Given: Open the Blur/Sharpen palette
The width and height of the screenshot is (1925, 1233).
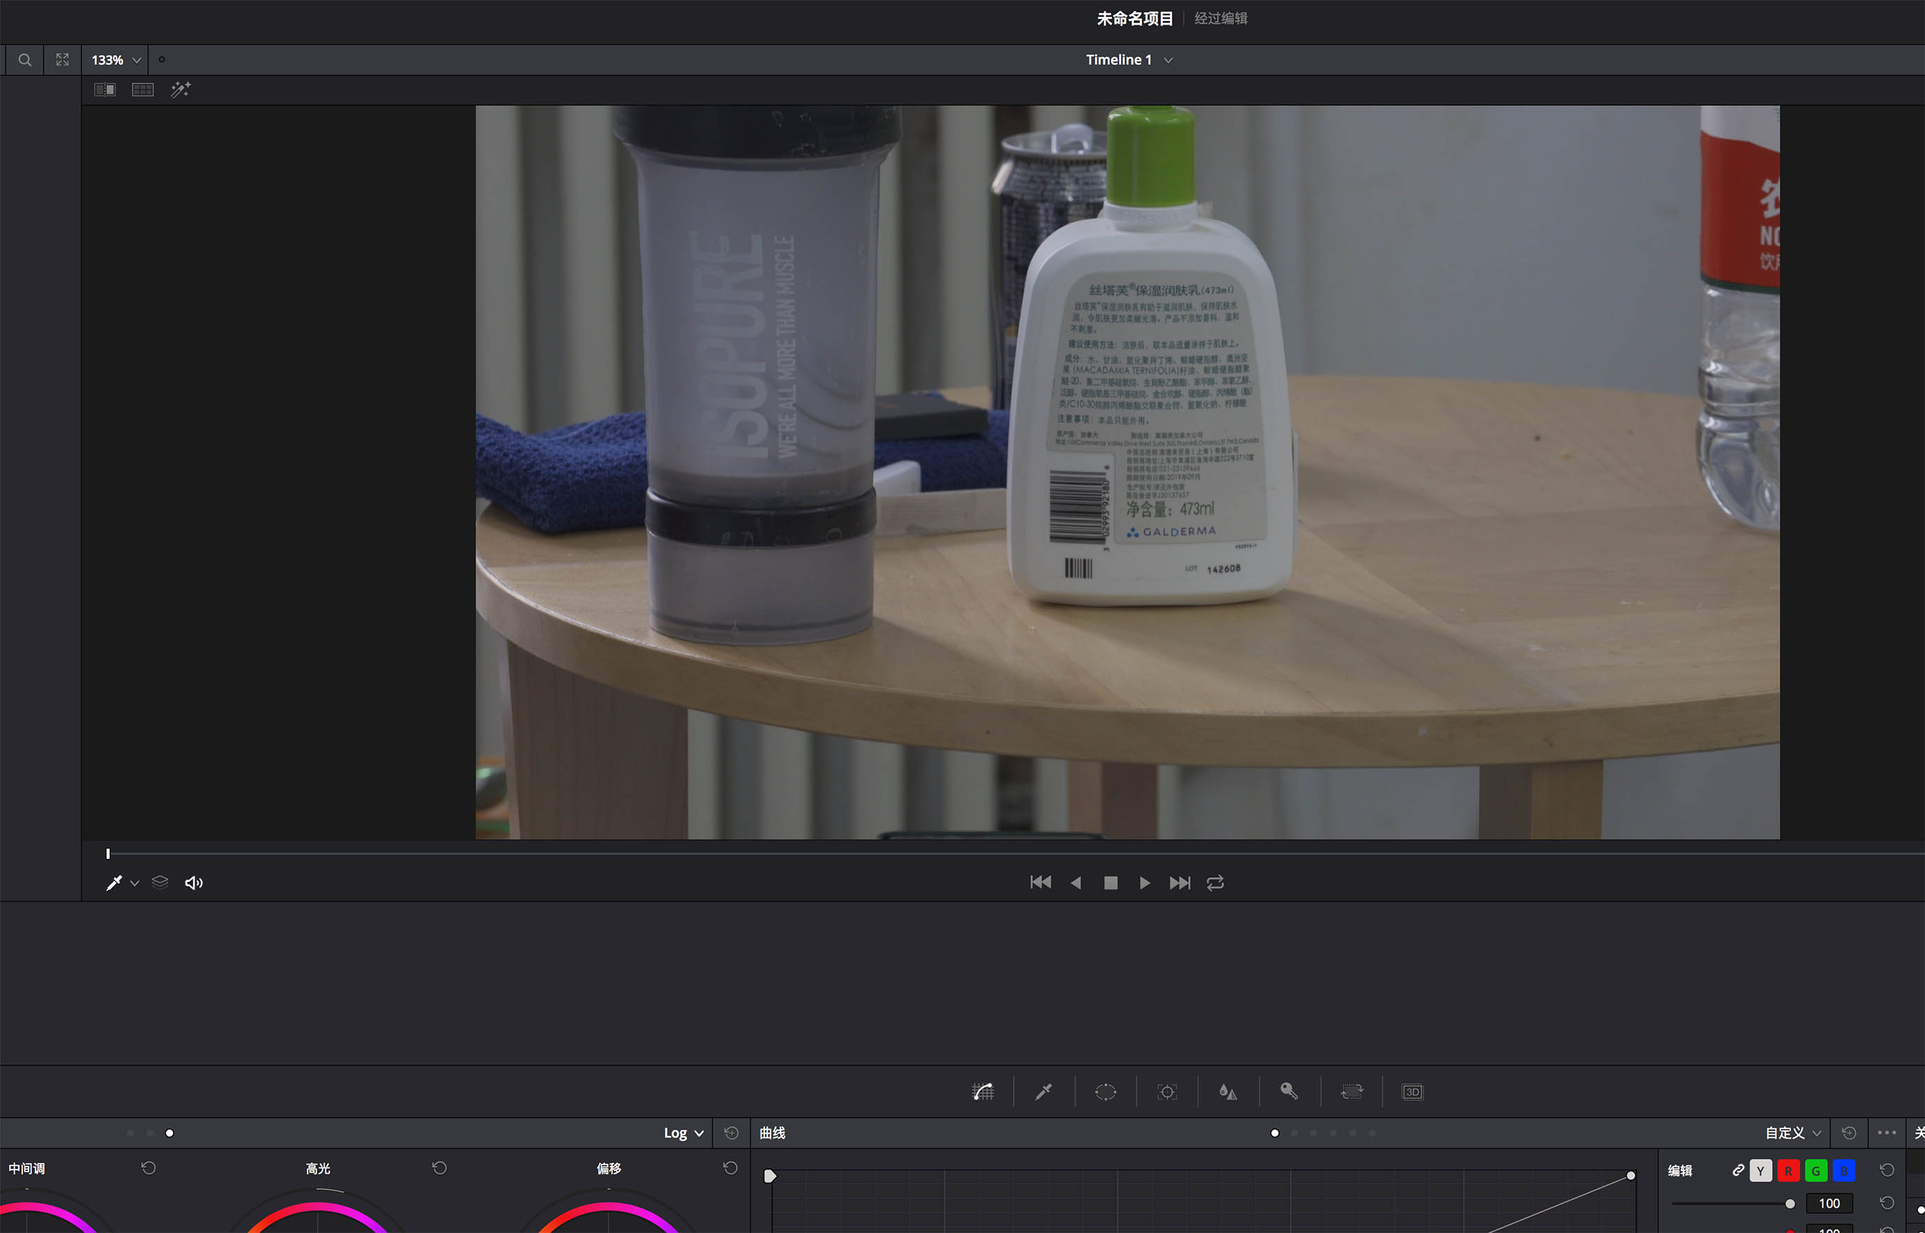Looking at the screenshot, I should pyautogui.click(x=1228, y=1091).
